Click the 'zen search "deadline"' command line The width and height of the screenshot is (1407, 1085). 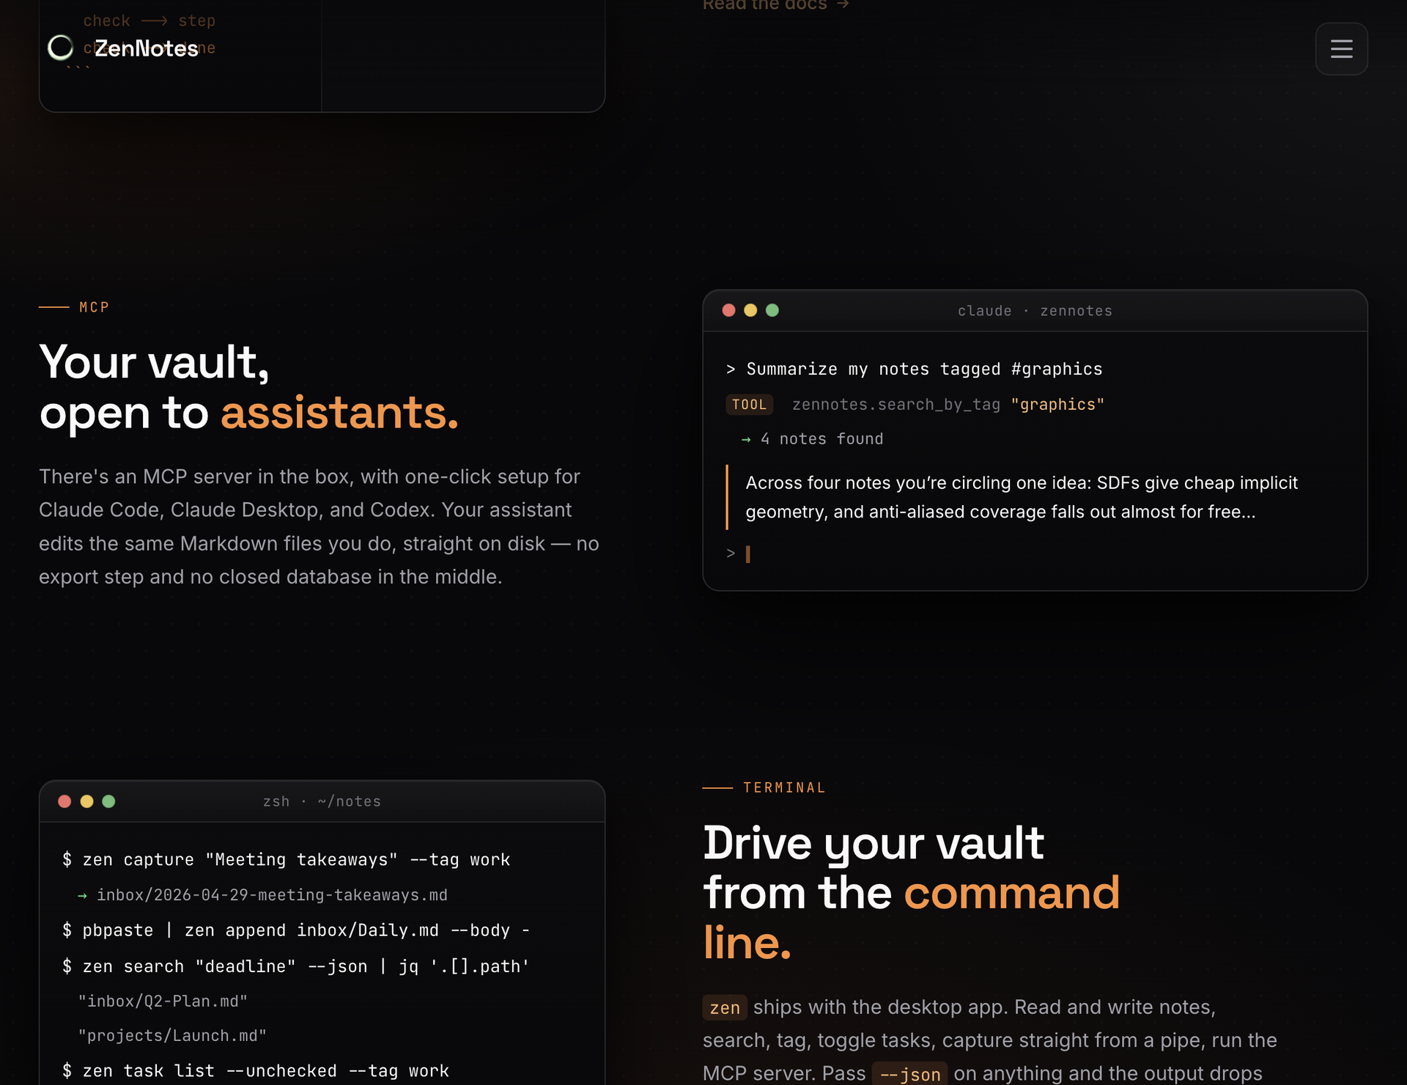(296, 966)
